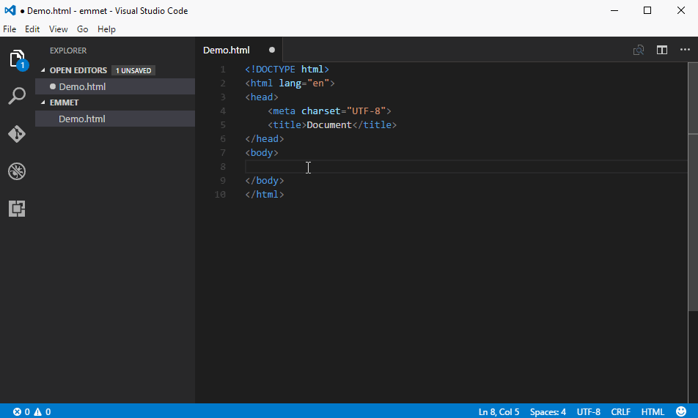Open the Extensions view in activity bar
Image resolution: width=698 pixels, height=418 pixels.
[17, 209]
